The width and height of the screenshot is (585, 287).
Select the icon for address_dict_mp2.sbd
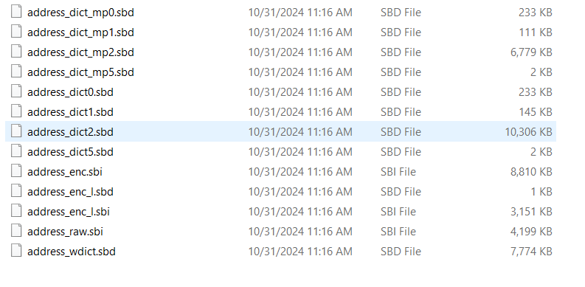point(16,52)
